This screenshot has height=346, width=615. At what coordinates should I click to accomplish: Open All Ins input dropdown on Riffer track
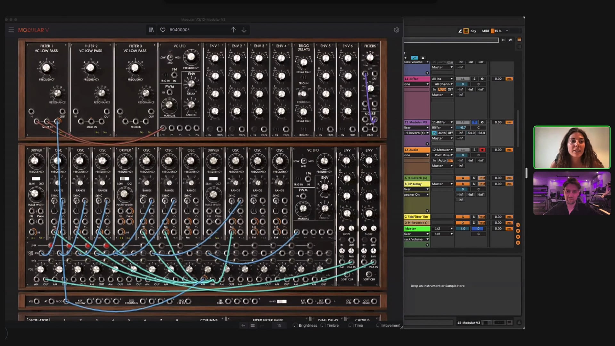point(442,79)
